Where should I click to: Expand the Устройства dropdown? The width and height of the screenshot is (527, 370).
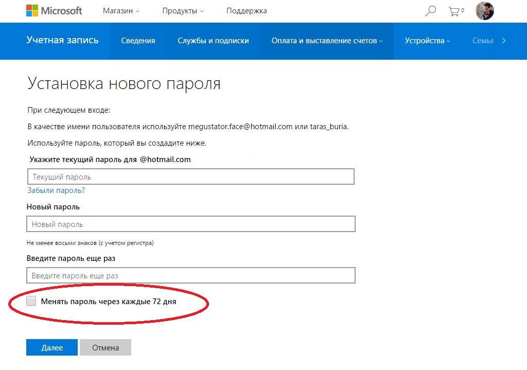pos(427,41)
